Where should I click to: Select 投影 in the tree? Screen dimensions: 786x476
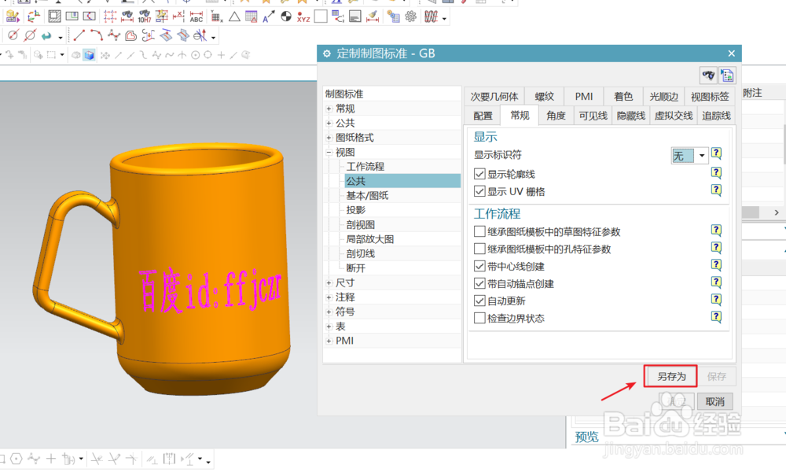coord(356,210)
